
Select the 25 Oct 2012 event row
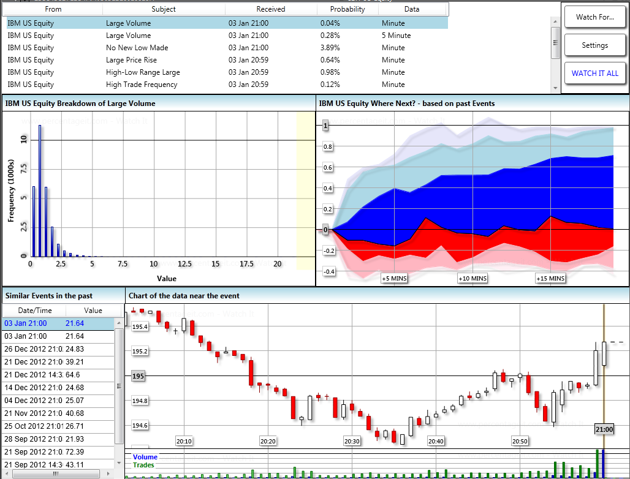59,426
